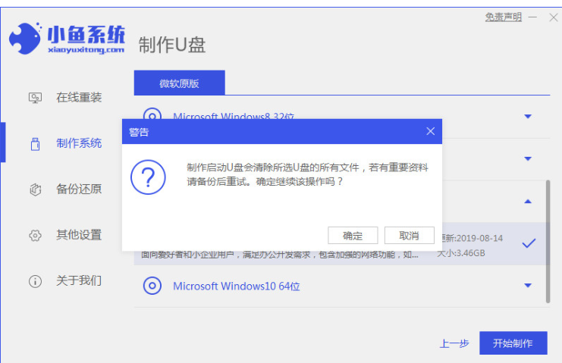The height and width of the screenshot is (363, 562).
Task: Click the info icon beside 关于我们
Action: [35, 281]
